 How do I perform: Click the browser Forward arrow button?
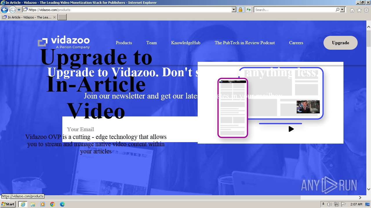[12, 10]
